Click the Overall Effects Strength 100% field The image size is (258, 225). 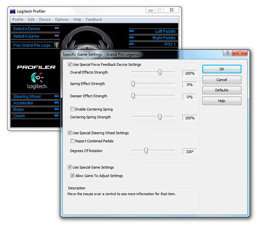[x=189, y=73]
